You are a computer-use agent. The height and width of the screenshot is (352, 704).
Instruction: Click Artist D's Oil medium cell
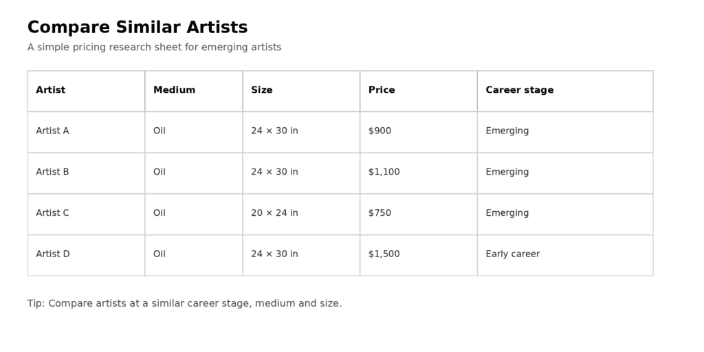click(193, 255)
